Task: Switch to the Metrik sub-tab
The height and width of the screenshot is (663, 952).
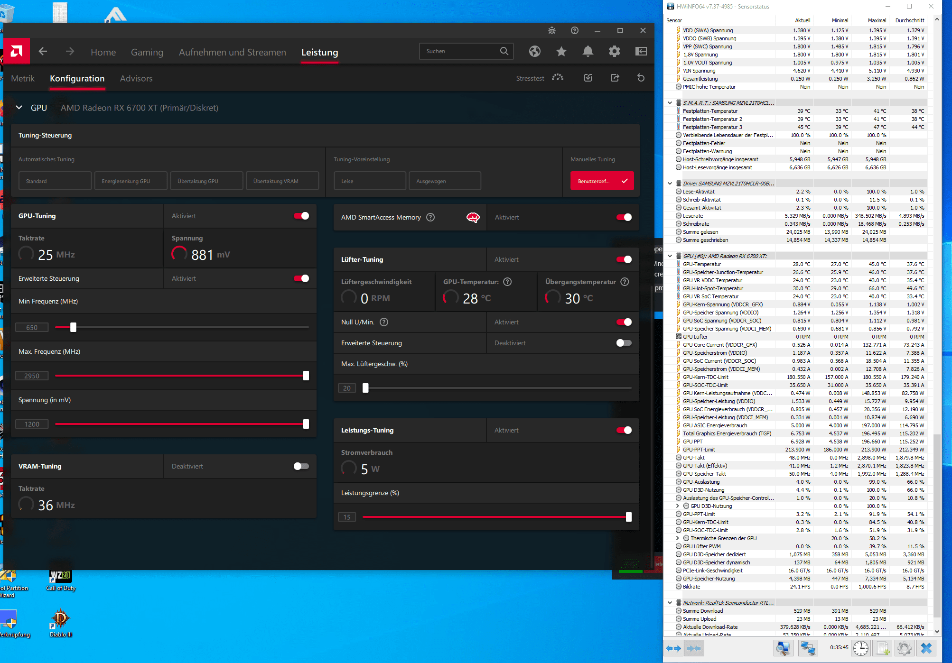Action: [23, 78]
